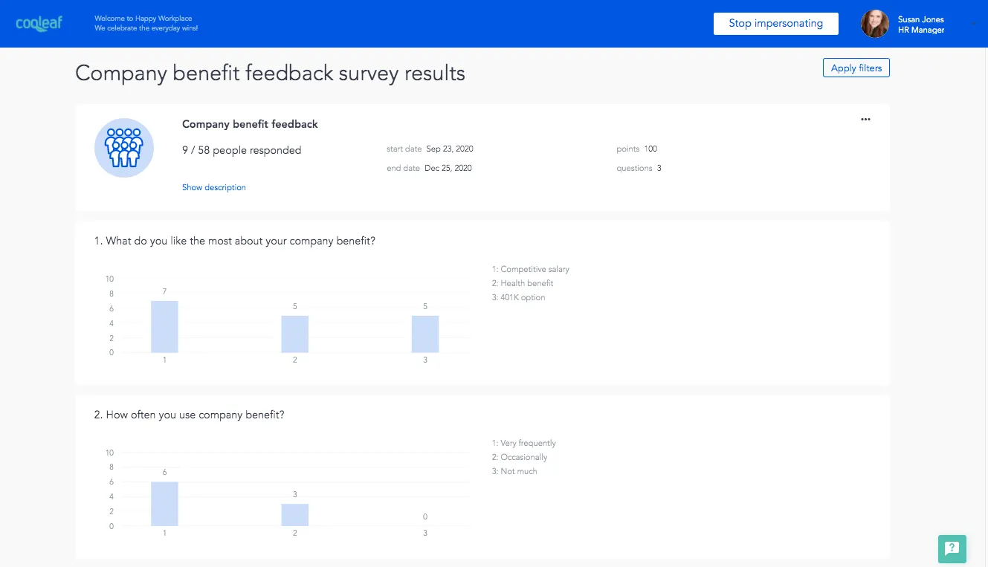
Task: Select the Occasionally bar in question 2
Action: pyautogui.click(x=294, y=515)
